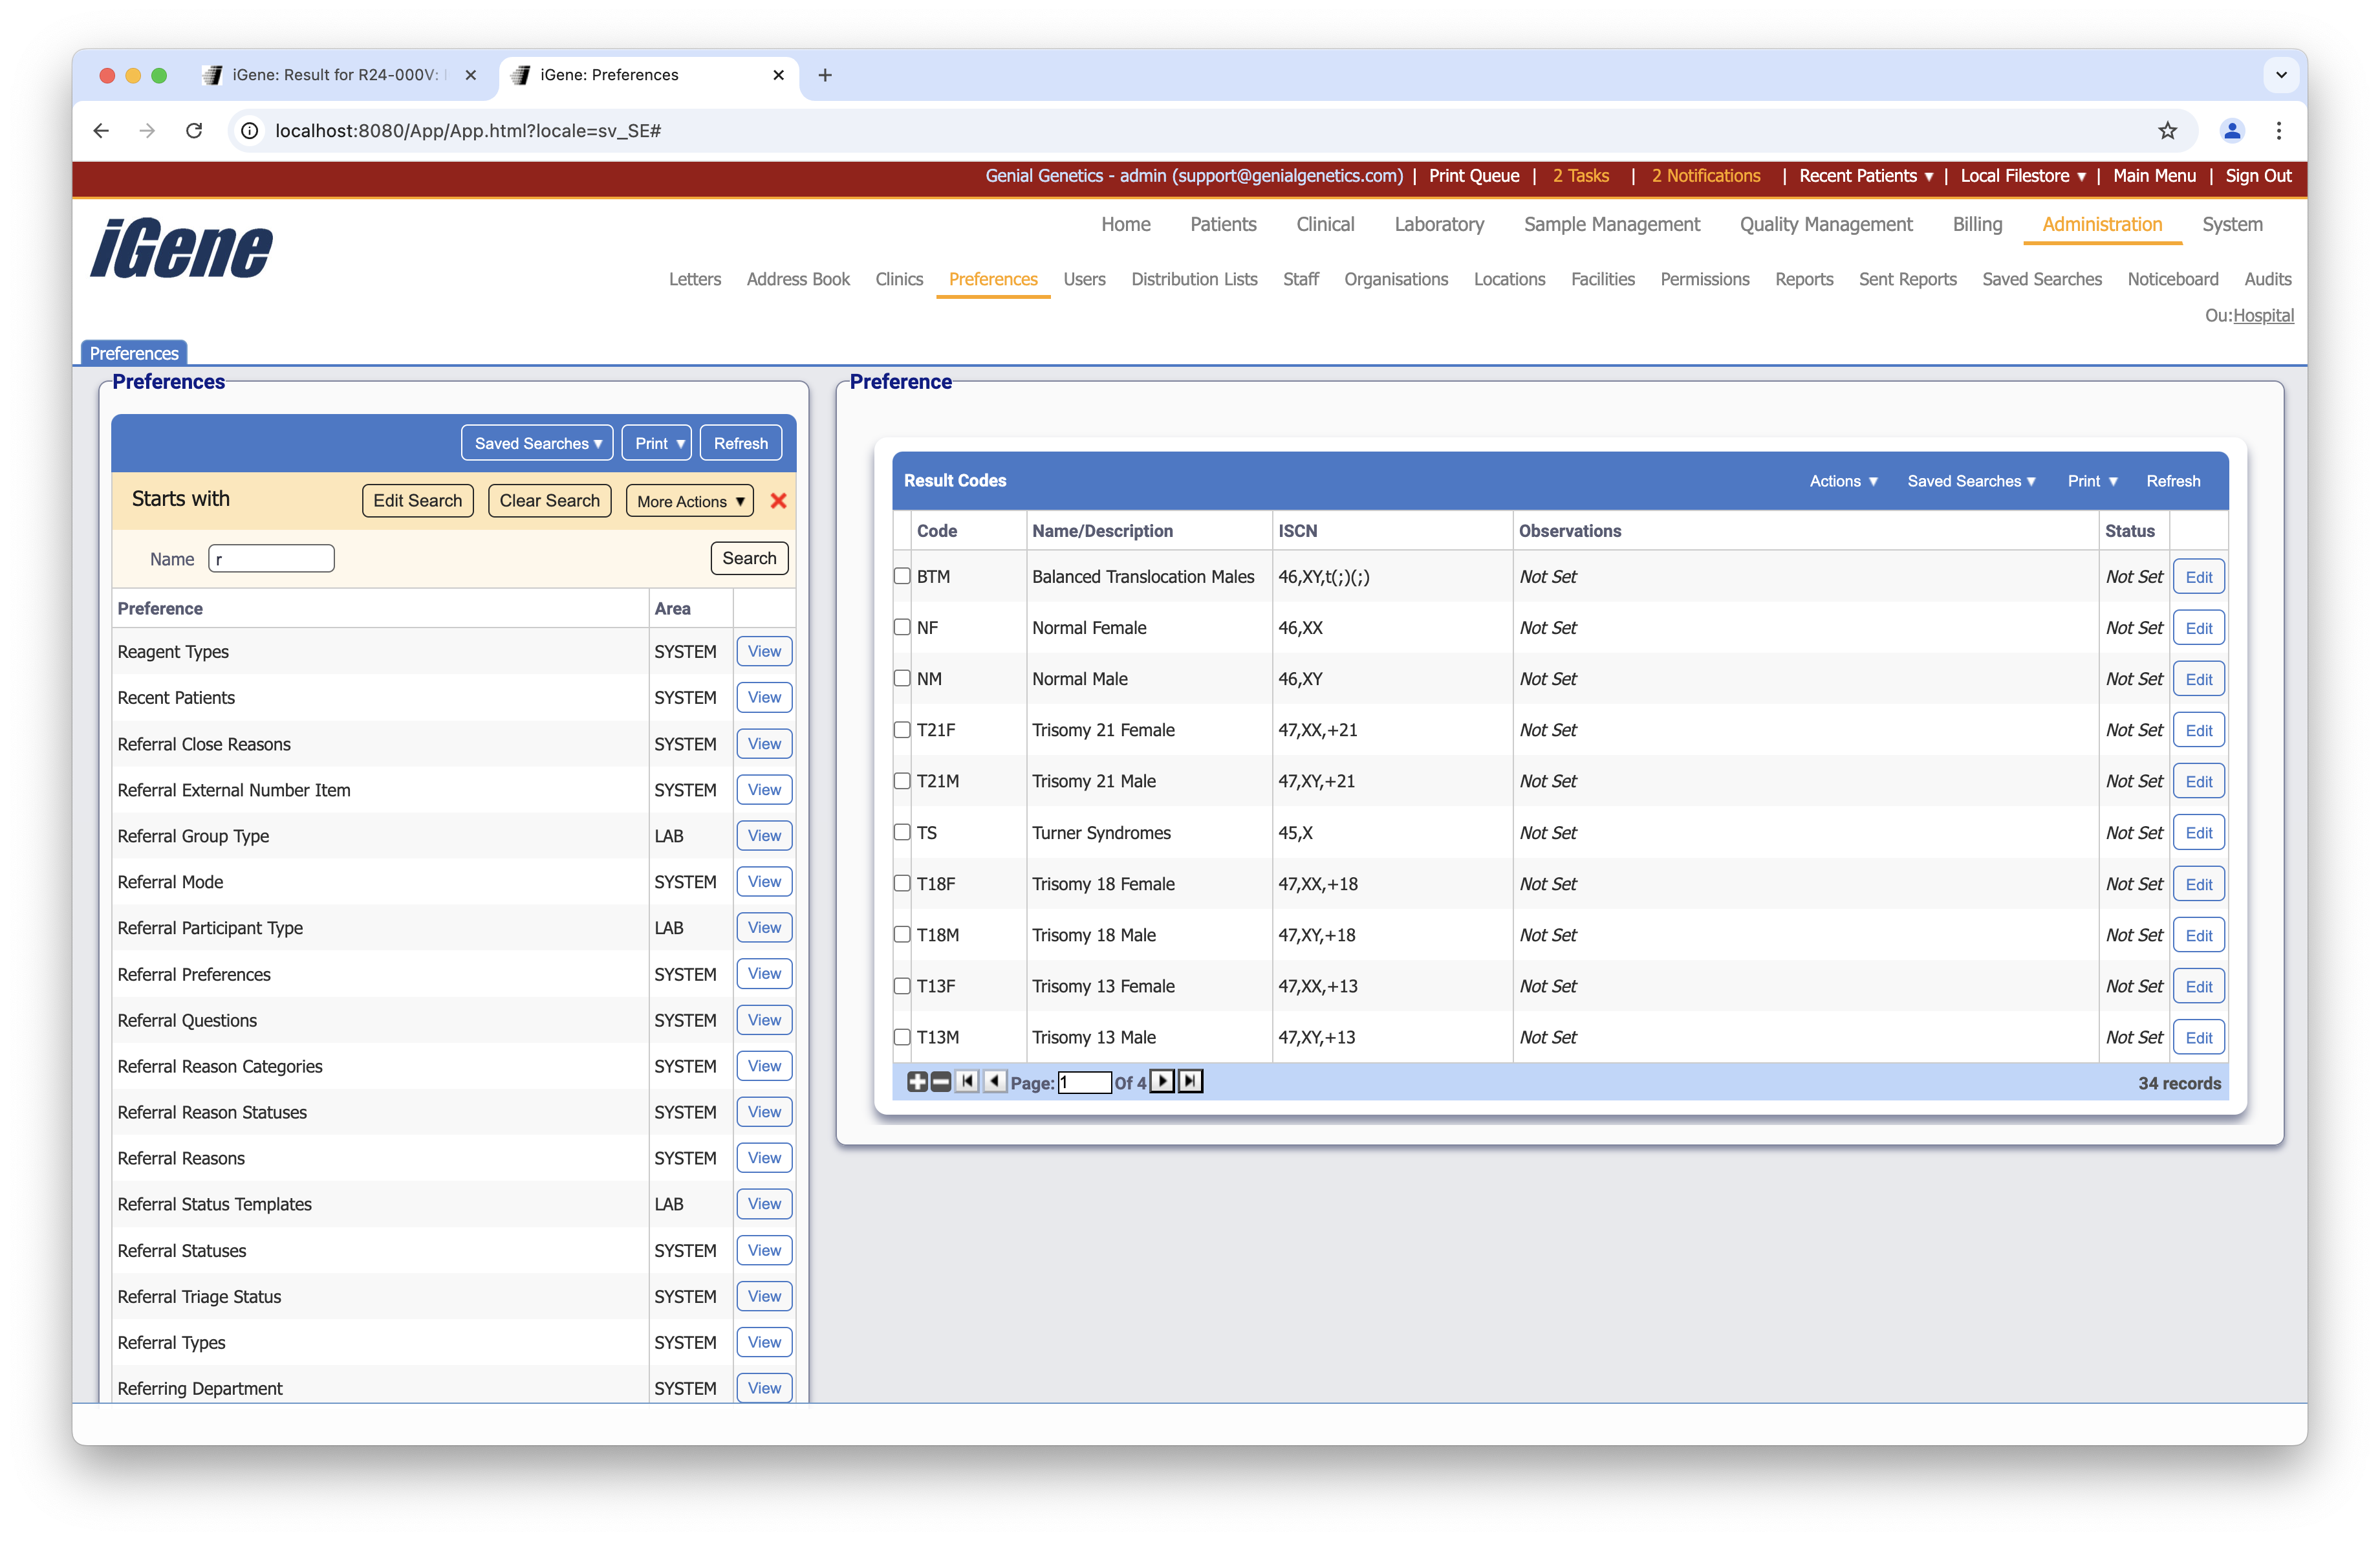The image size is (2380, 1541).
Task: Click View for Referral Reasons preference
Action: [764, 1158]
